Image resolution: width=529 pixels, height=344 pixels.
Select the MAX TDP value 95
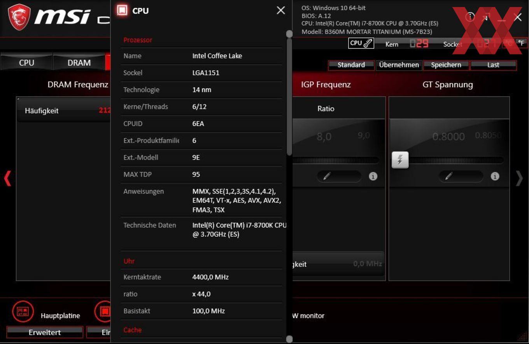pos(196,174)
